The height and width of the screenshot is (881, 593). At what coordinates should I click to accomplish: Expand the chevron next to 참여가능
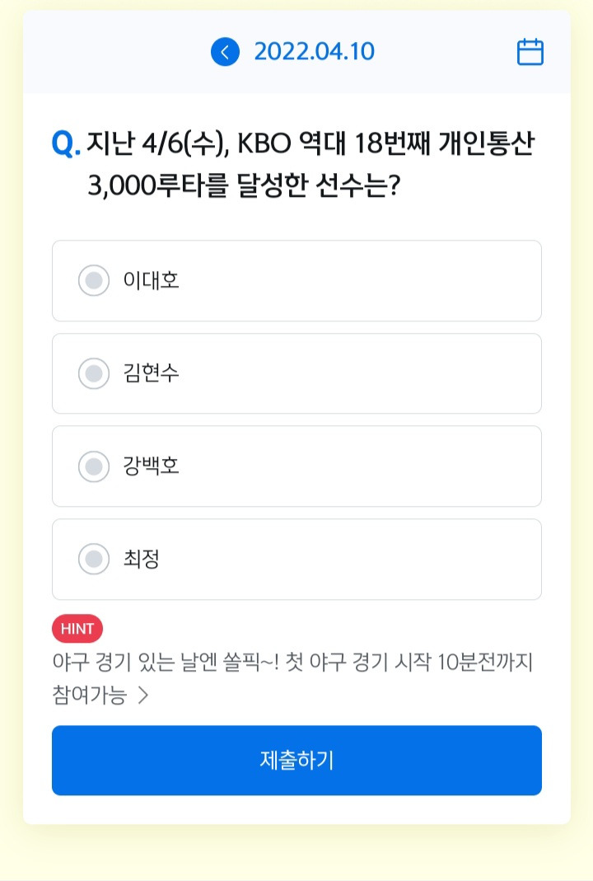pos(143,696)
